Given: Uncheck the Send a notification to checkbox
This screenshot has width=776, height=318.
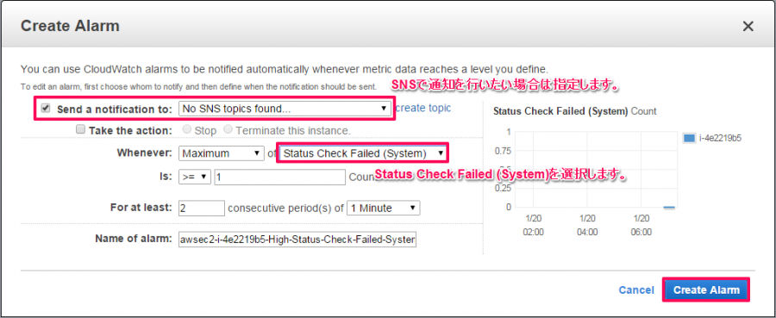Looking at the screenshot, I should coord(46,109).
